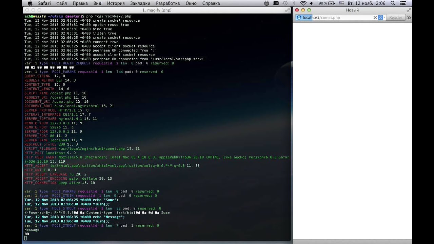Open the Окно menu
The image size is (434, 244).
[191, 3]
